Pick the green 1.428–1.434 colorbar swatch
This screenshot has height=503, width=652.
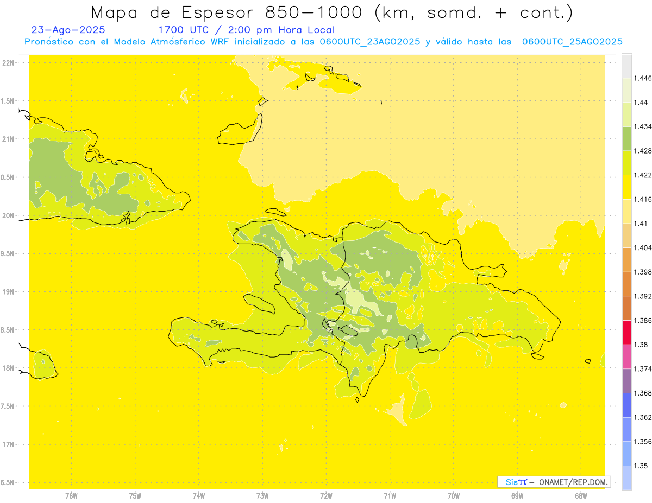pyautogui.click(x=626, y=138)
